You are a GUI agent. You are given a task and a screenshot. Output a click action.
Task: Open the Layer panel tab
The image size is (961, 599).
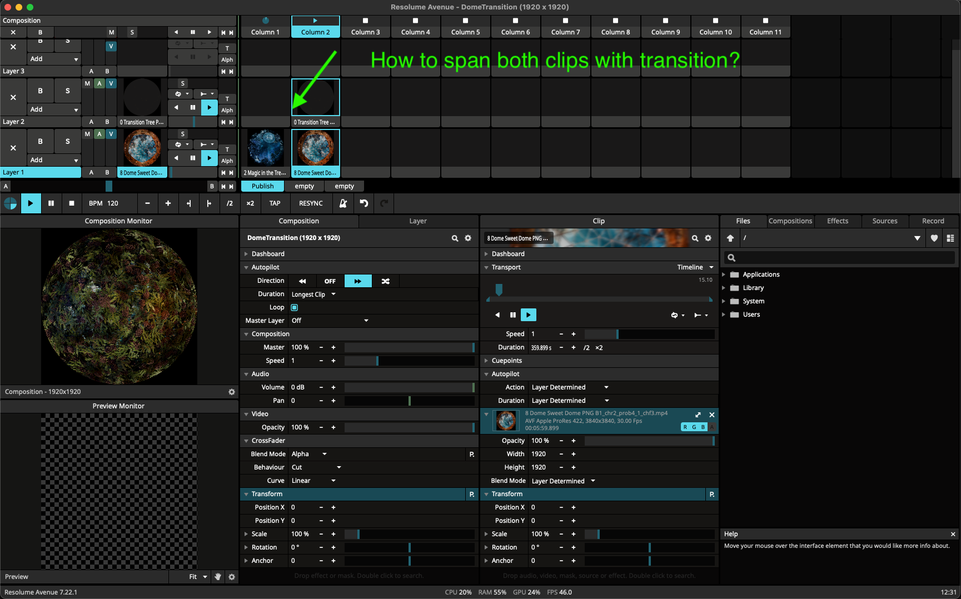tap(418, 221)
